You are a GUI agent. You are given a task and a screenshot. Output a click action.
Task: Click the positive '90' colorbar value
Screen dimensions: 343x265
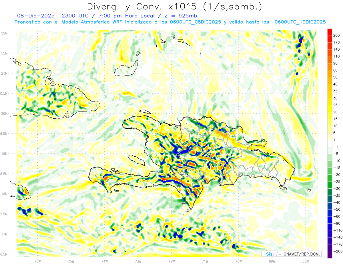pos(336,63)
